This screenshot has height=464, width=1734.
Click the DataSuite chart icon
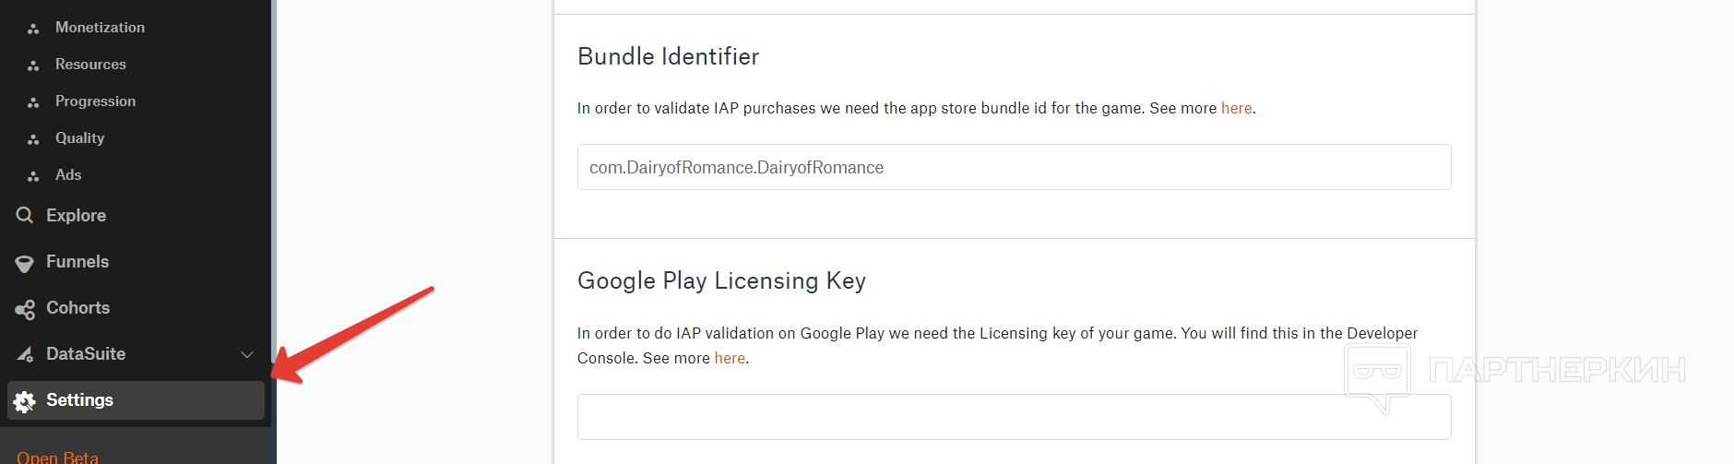tap(25, 354)
